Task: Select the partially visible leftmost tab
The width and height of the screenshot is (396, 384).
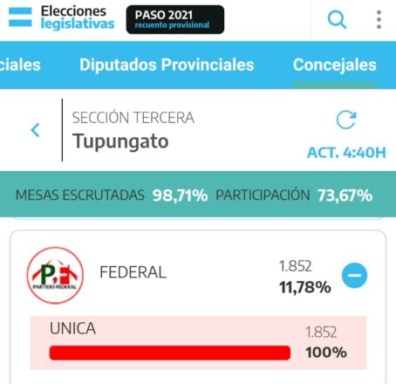Action: (20, 65)
